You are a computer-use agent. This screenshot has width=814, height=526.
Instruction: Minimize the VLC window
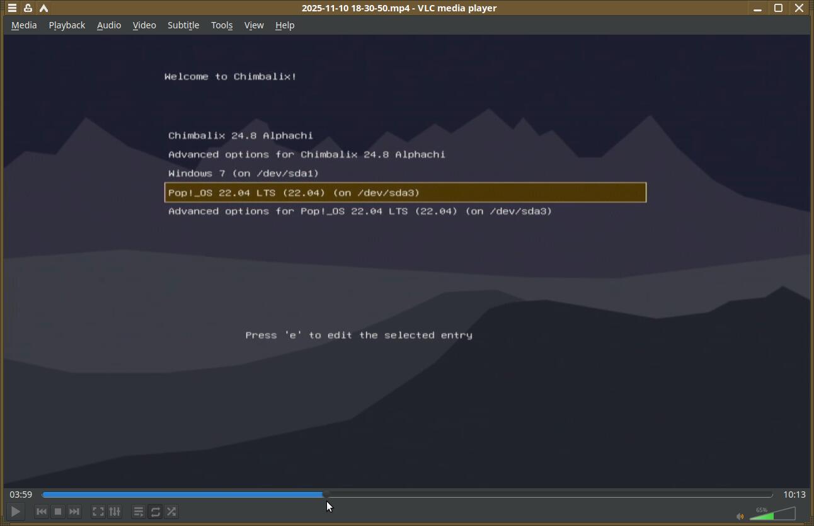pyautogui.click(x=757, y=8)
